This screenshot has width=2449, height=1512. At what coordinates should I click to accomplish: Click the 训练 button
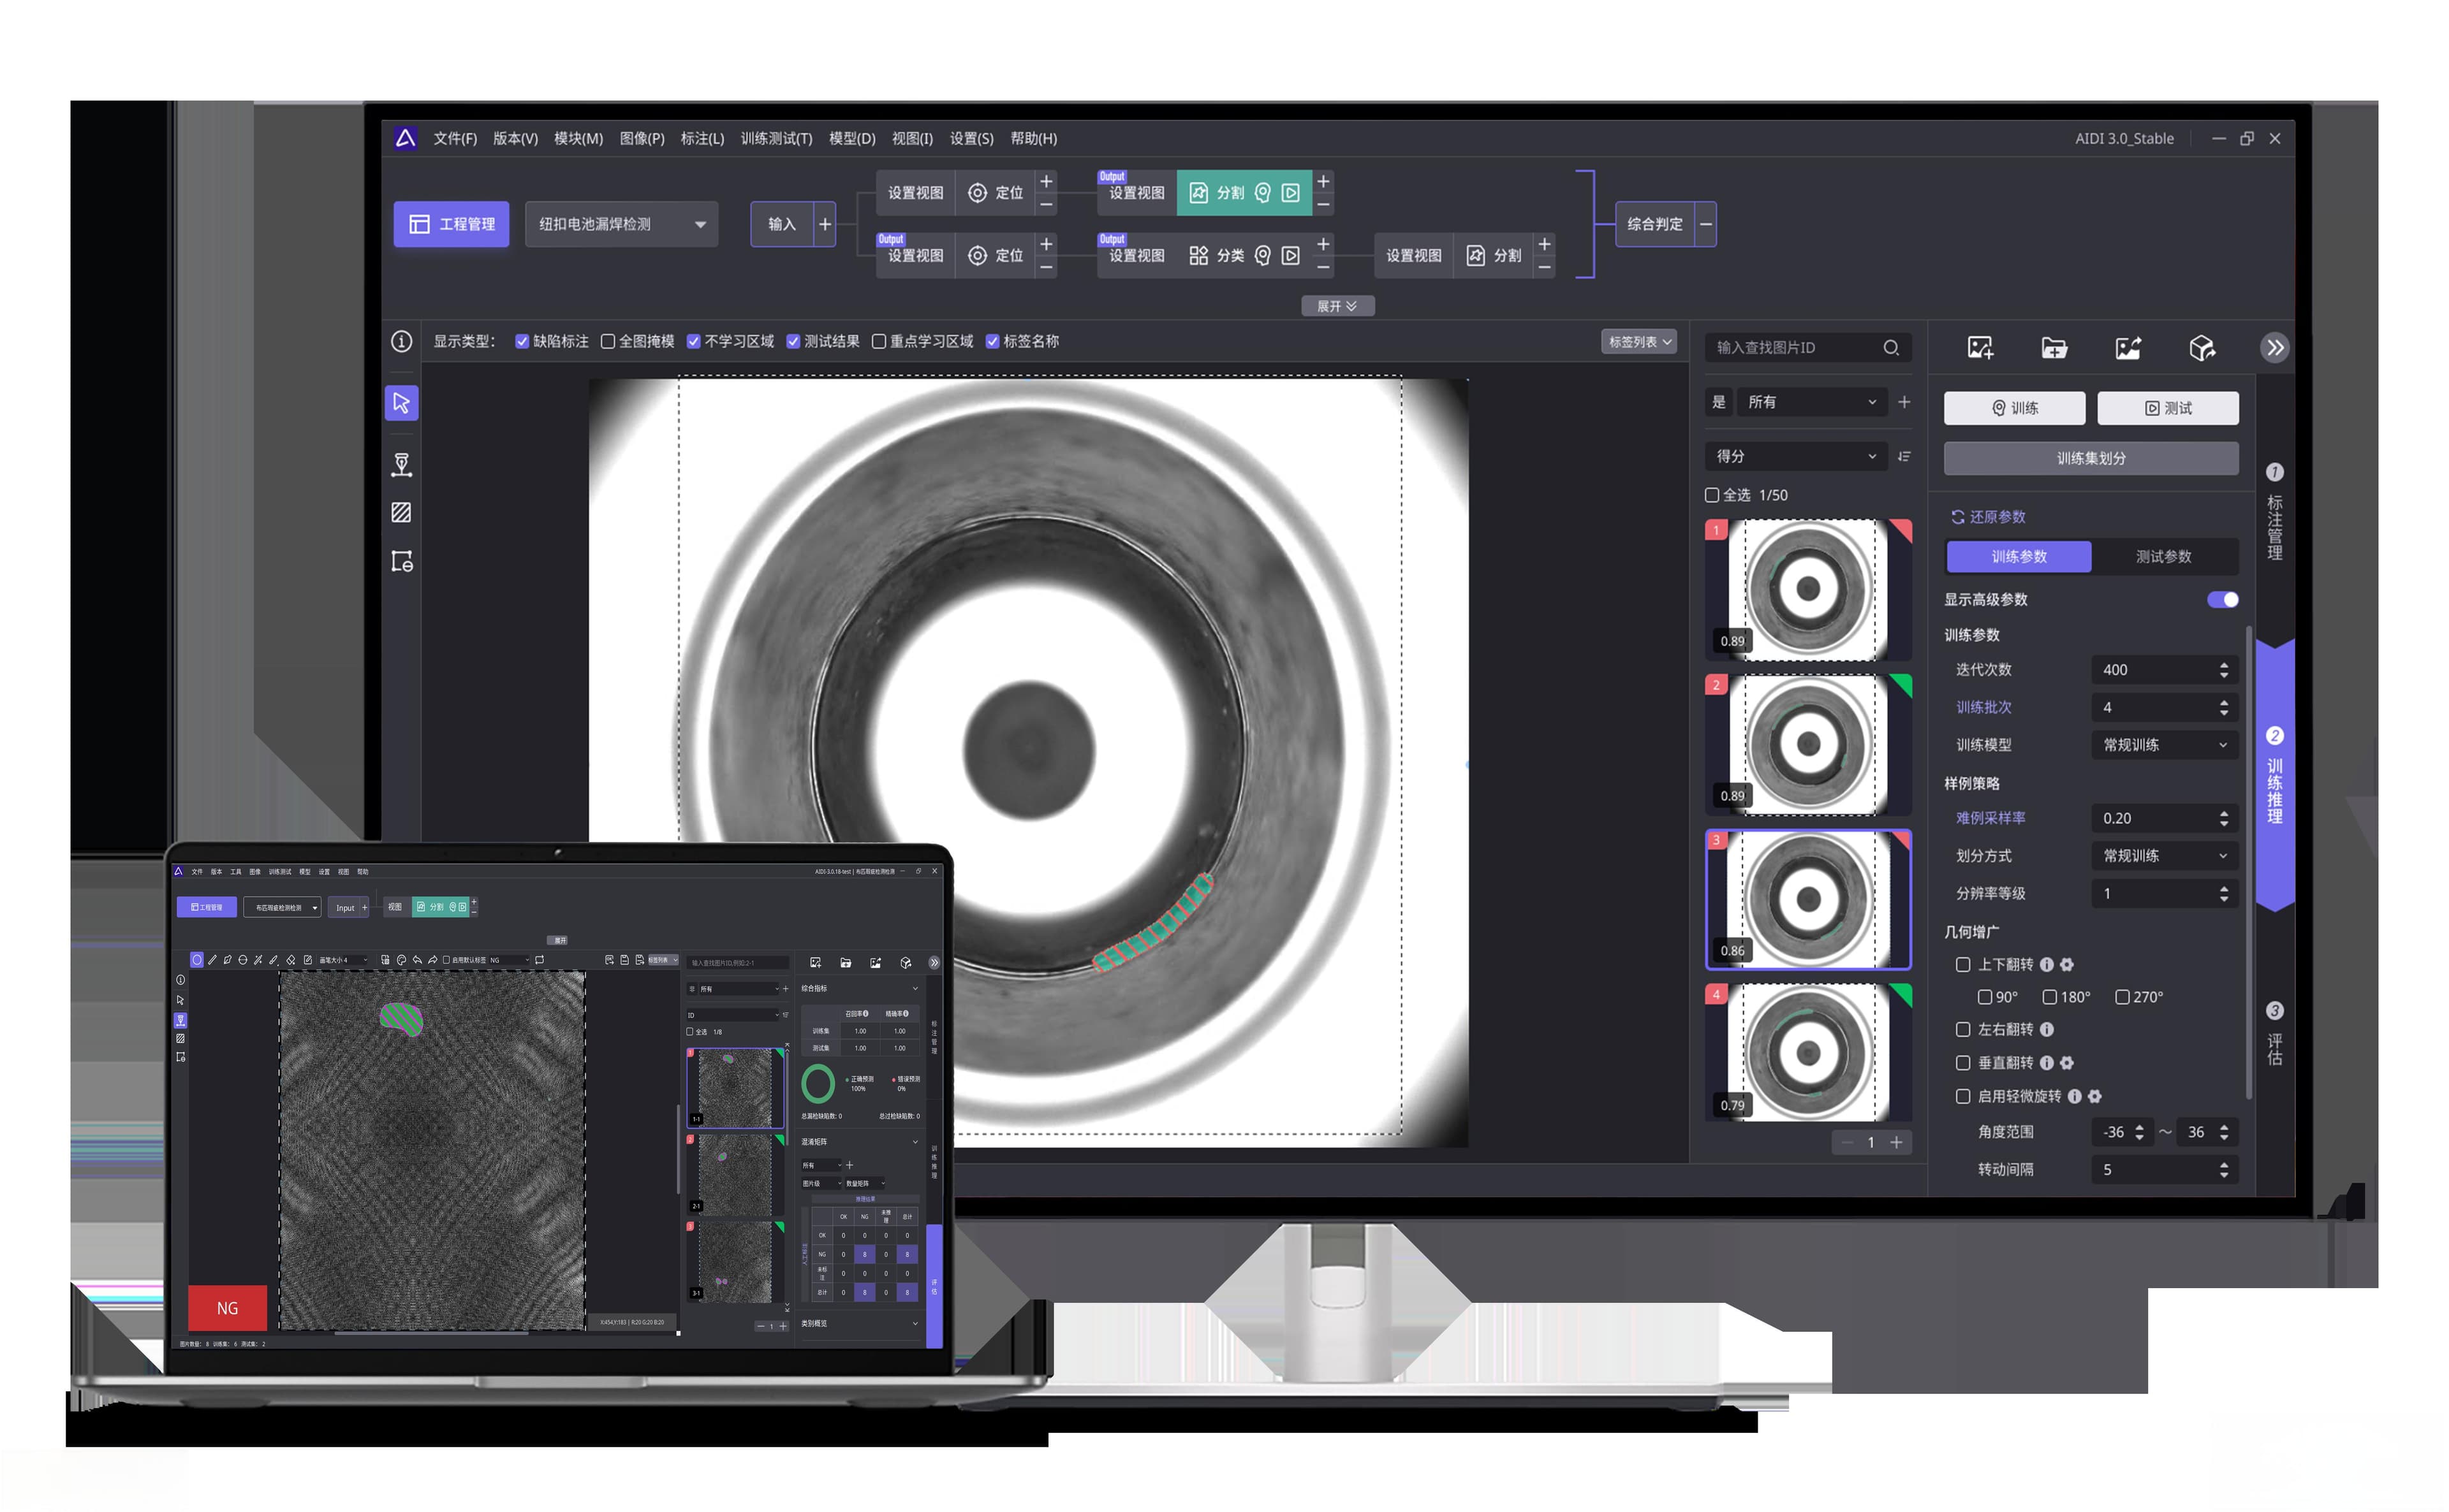point(2014,408)
